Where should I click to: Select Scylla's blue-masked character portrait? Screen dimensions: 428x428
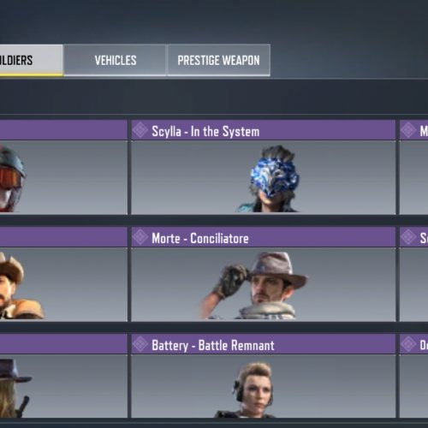coord(269,179)
